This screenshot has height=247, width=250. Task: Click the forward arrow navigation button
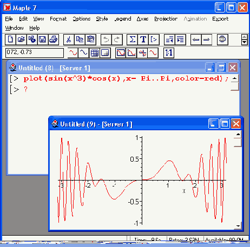(207, 39)
